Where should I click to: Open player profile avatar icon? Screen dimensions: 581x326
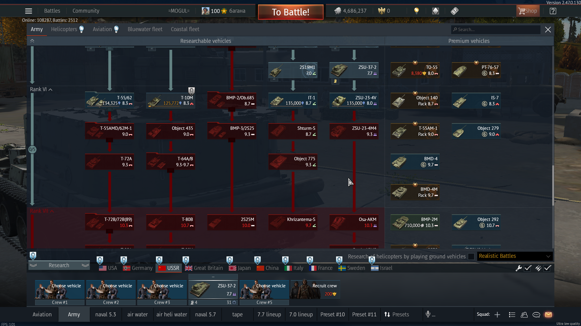205,11
